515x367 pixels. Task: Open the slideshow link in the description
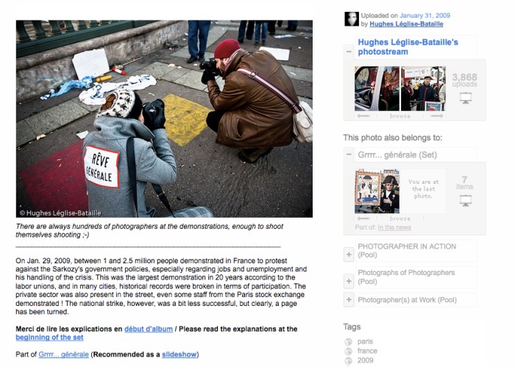point(179,354)
